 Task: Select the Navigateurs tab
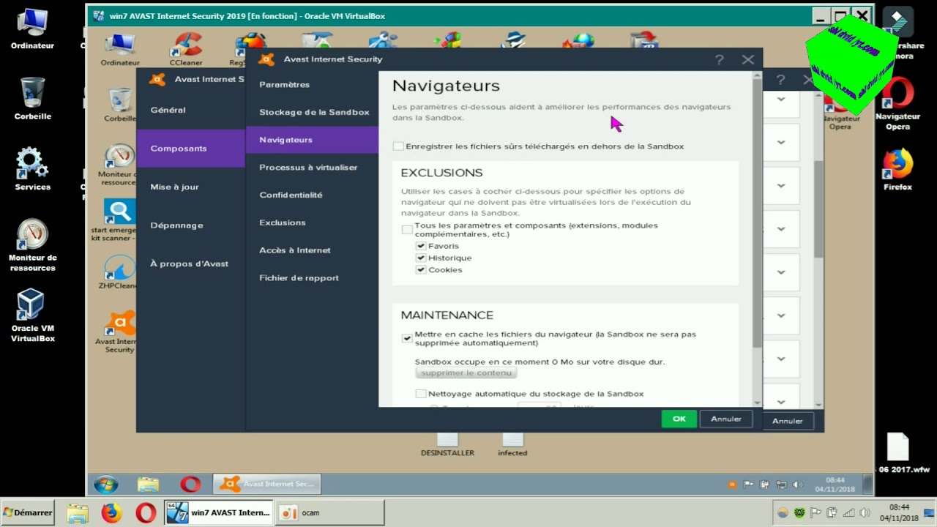(x=312, y=140)
